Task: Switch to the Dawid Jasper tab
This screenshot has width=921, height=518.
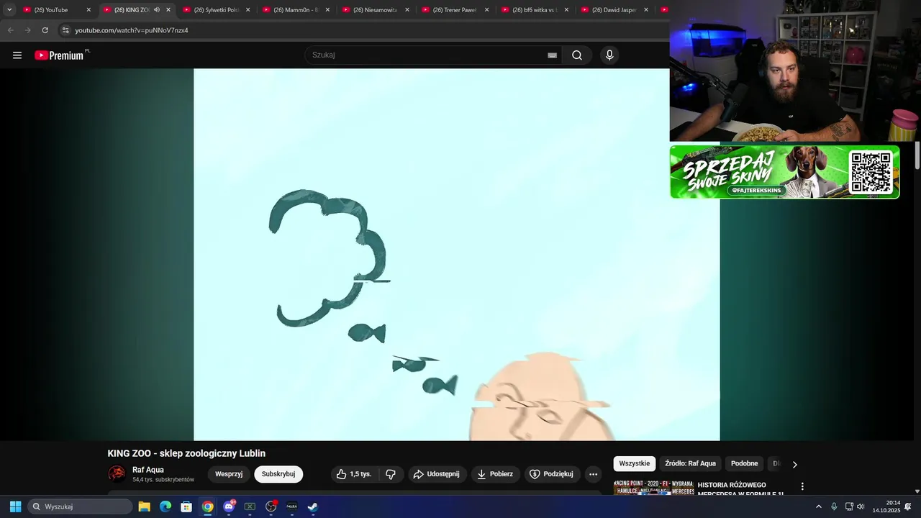Action: coord(614,10)
